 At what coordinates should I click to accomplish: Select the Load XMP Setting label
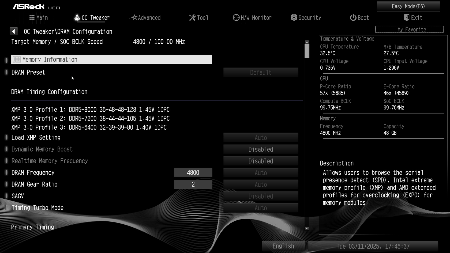pos(36,138)
